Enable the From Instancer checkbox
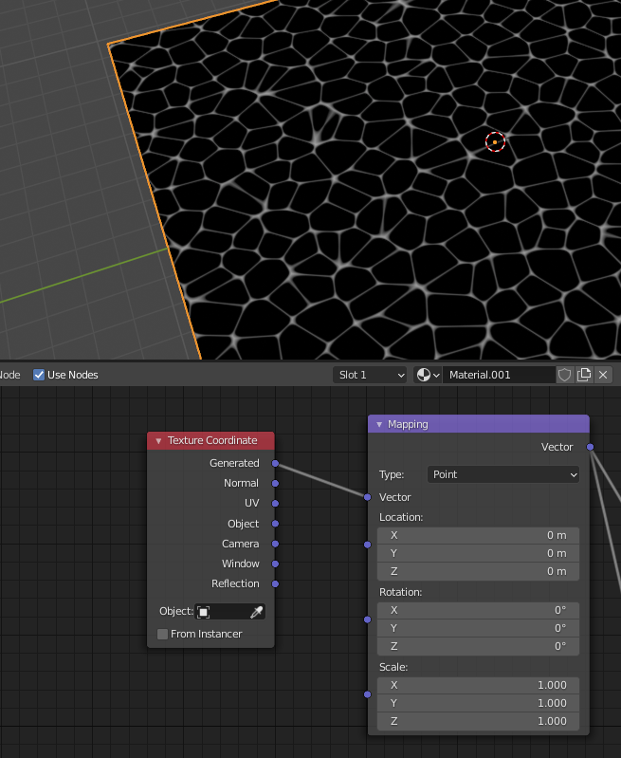This screenshot has width=621, height=758. pos(163,634)
